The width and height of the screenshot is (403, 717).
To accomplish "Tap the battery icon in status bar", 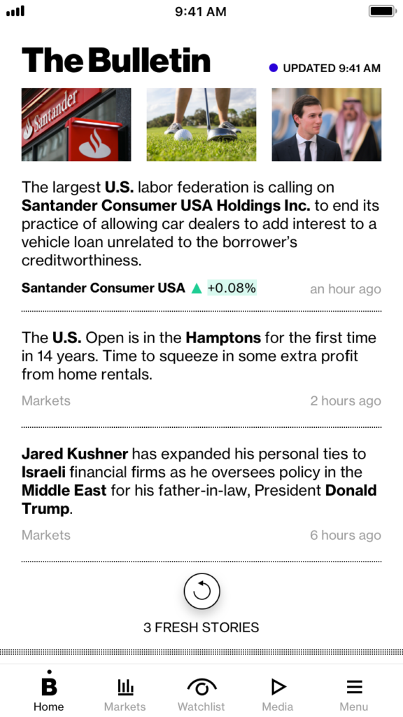I will coord(382,11).
